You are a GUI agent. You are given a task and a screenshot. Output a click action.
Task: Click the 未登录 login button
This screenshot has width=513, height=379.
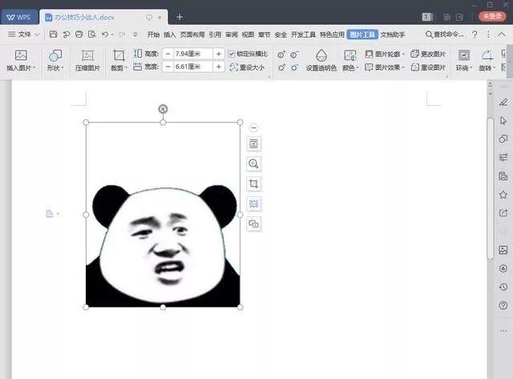(491, 16)
